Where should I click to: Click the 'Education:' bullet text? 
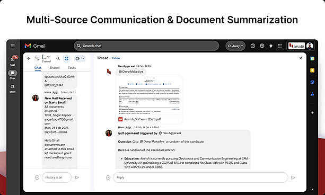[132, 158]
